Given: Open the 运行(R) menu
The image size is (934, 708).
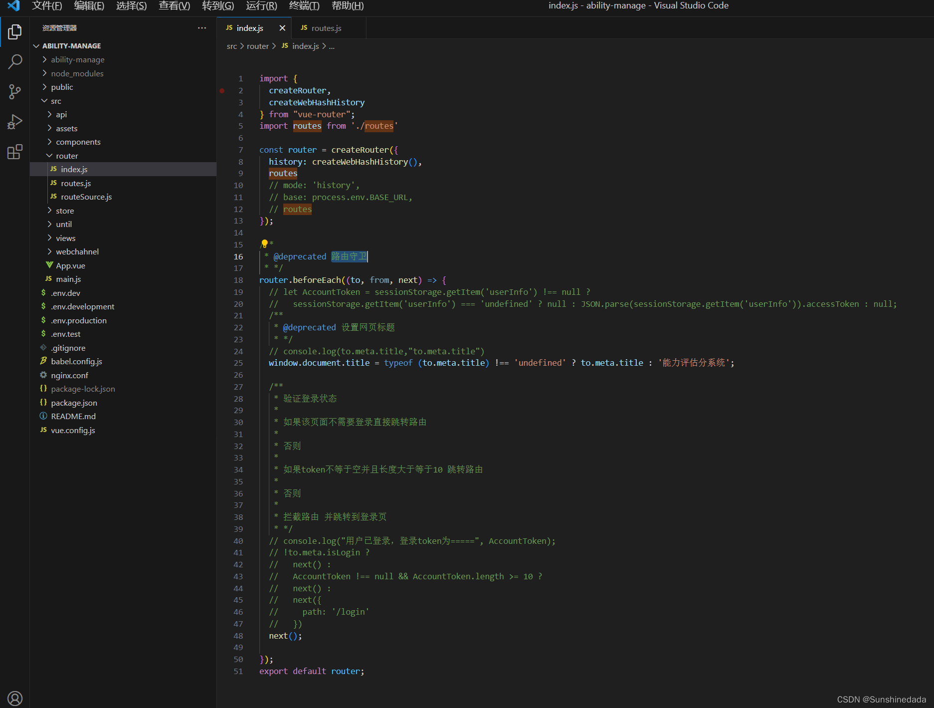Looking at the screenshot, I should coord(261,5).
